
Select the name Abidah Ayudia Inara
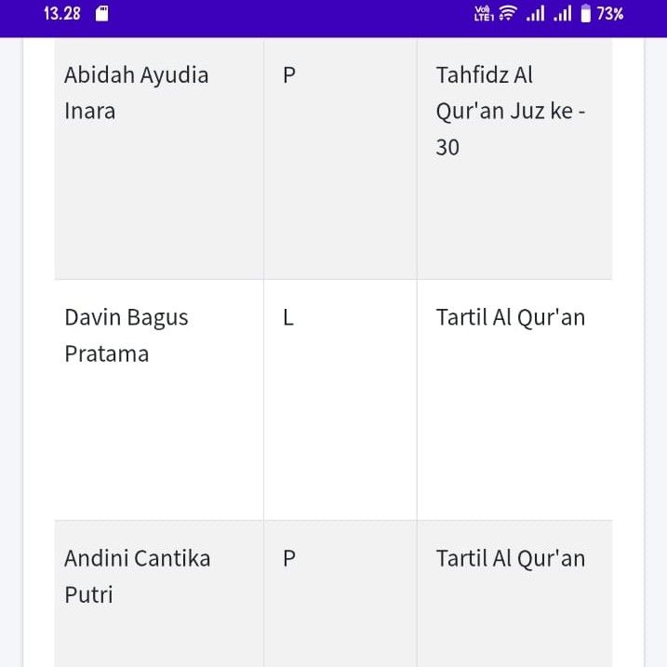[x=137, y=93]
